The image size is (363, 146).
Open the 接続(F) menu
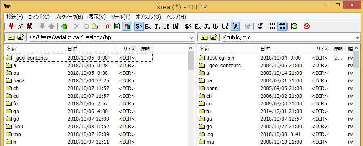(x=15, y=17)
